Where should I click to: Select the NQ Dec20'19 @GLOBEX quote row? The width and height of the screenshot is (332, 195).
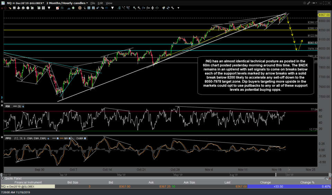[x=166, y=187]
